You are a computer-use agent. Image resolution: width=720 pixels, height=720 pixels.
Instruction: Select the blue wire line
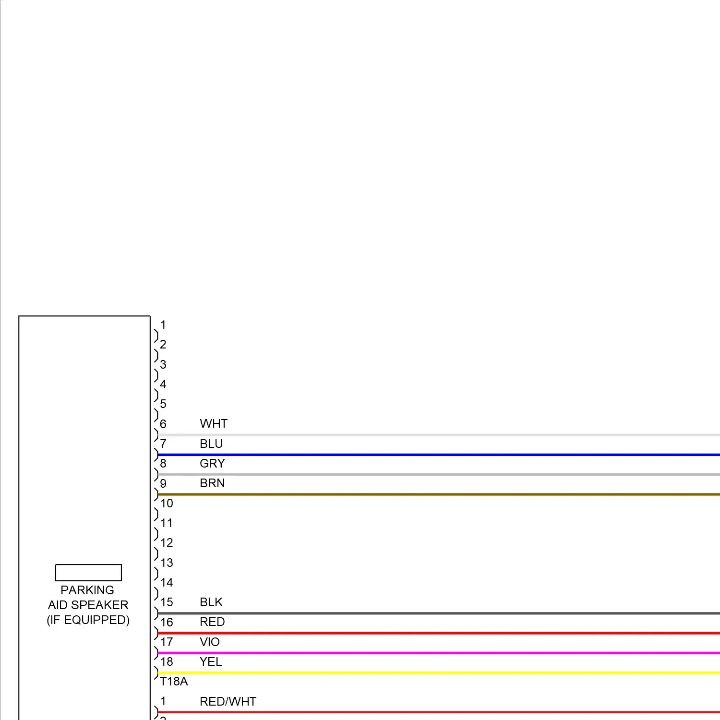point(439,455)
